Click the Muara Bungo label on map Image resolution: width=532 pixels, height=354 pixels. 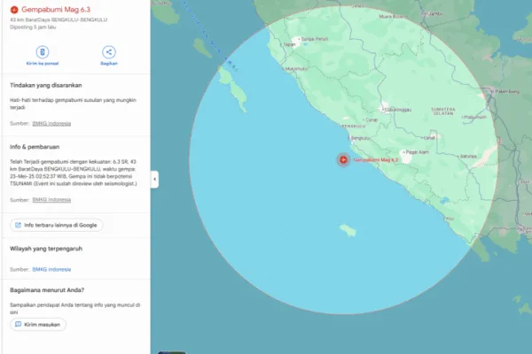(x=394, y=16)
